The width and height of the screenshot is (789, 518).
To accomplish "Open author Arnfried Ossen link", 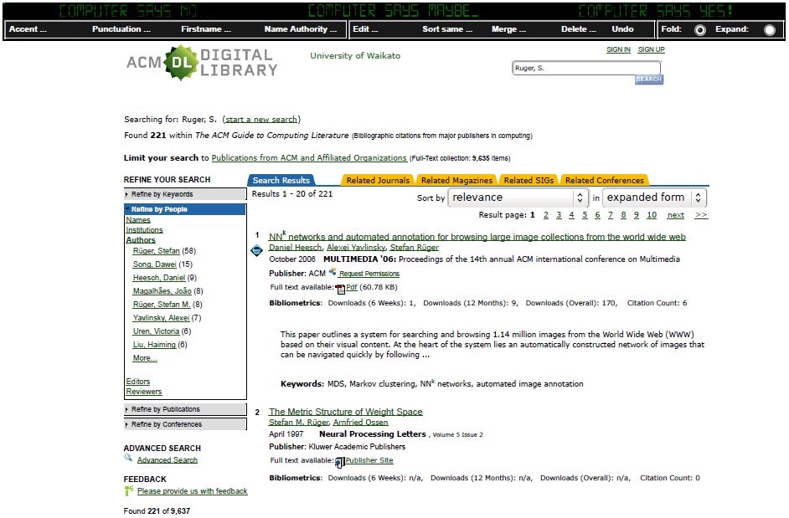I will pos(360,423).
